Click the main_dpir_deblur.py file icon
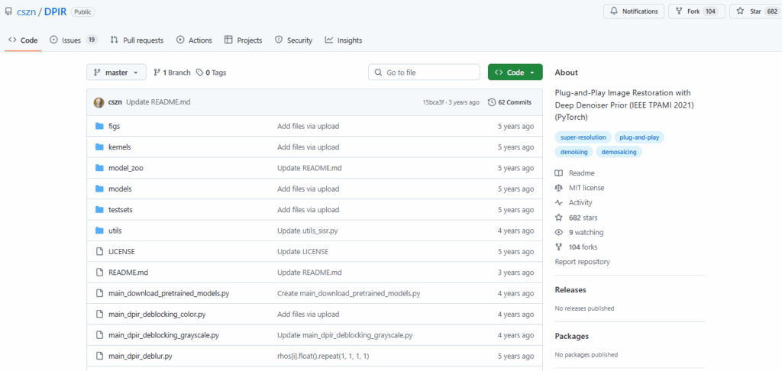 (x=99, y=356)
